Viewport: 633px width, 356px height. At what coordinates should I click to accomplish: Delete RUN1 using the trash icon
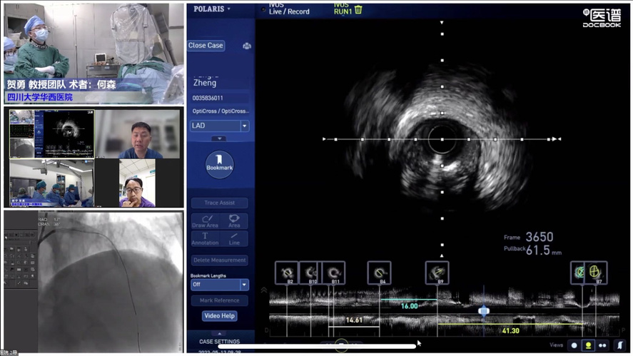click(x=358, y=10)
